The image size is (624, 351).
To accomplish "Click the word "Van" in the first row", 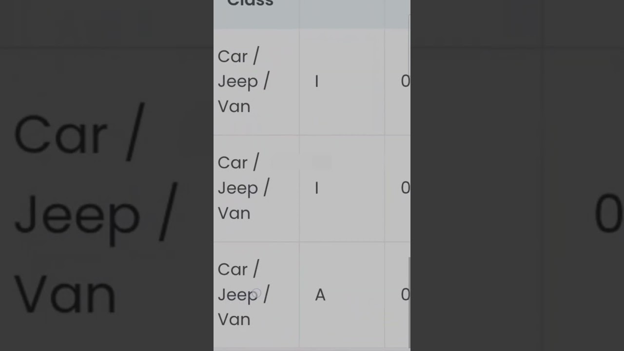I will pos(234,106).
